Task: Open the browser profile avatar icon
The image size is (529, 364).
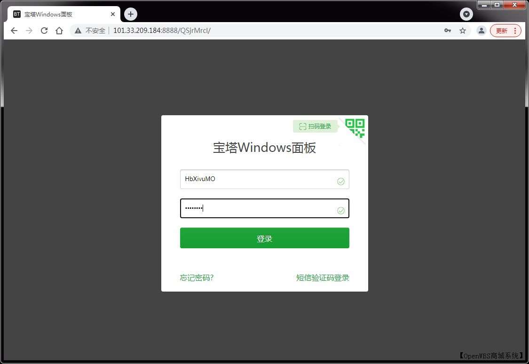Action: 481,30
